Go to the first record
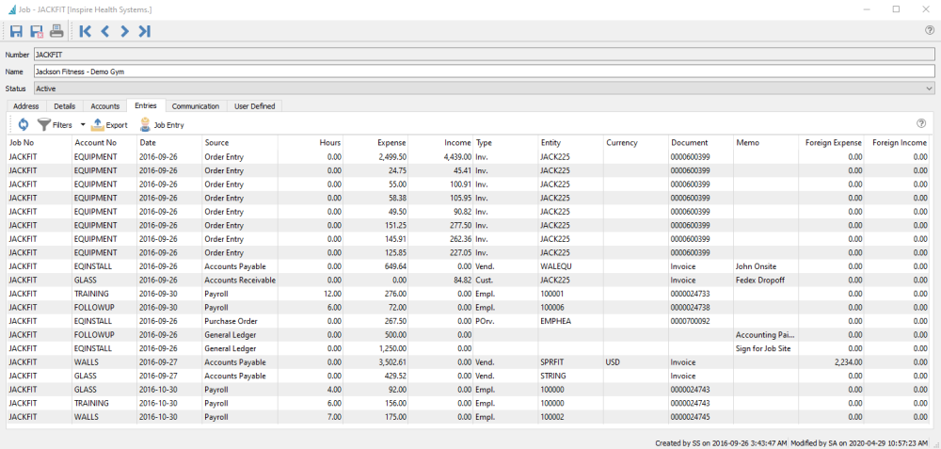Viewport: 941px width, 449px height. coord(86,31)
